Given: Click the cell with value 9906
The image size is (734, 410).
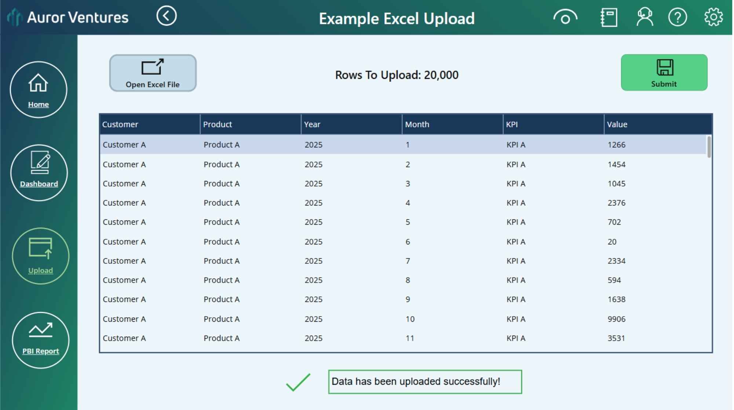Looking at the screenshot, I should (616, 319).
